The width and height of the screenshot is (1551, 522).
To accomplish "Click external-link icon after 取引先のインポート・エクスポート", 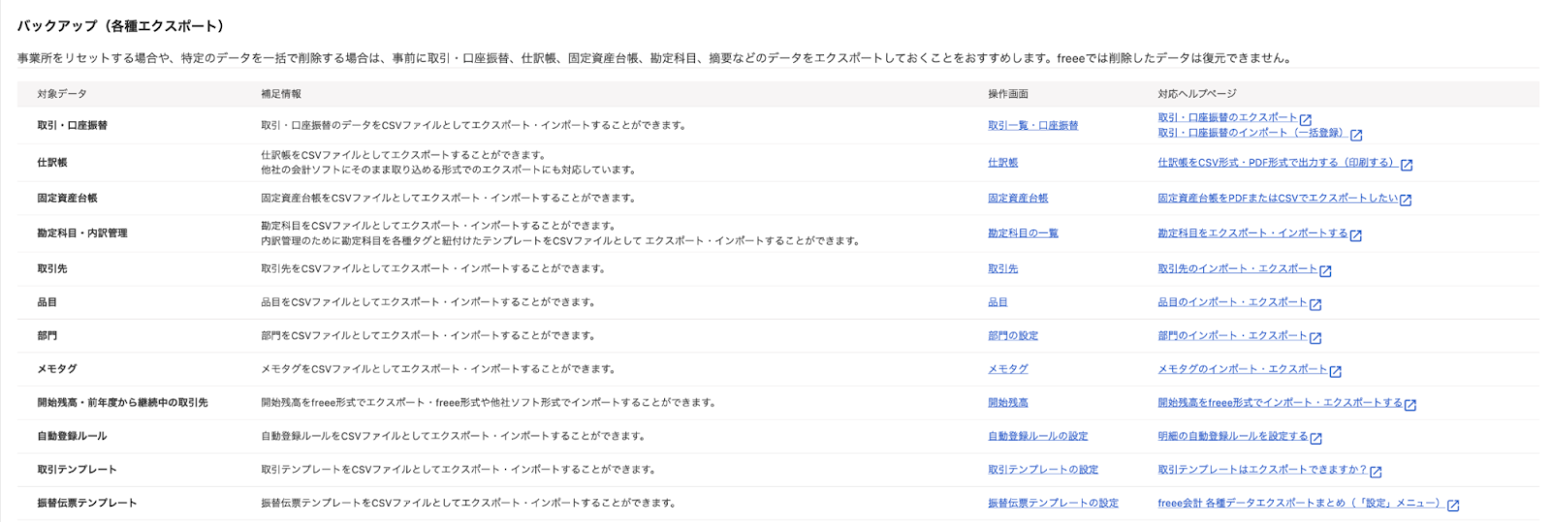I will pyautogui.click(x=1325, y=271).
